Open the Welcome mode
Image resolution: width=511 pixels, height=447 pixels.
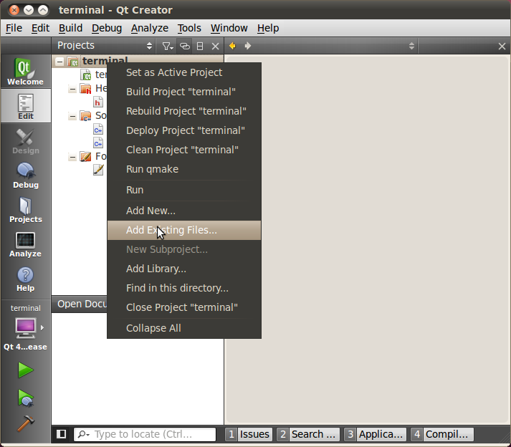(25, 72)
